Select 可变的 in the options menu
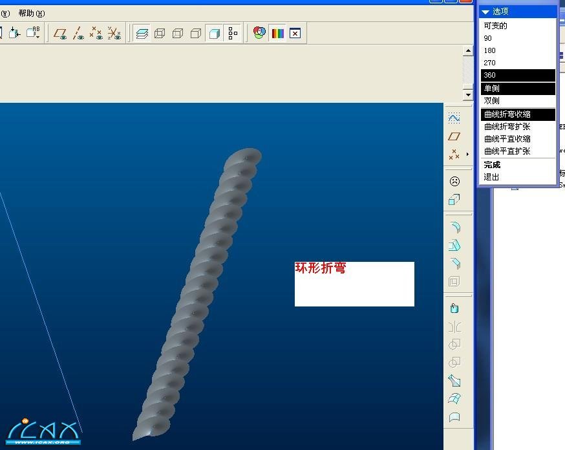Viewport: 565px width, 450px height. point(517,26)
